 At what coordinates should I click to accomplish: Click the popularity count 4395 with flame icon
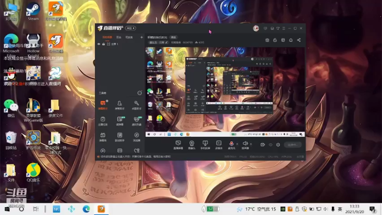[200, 43]
